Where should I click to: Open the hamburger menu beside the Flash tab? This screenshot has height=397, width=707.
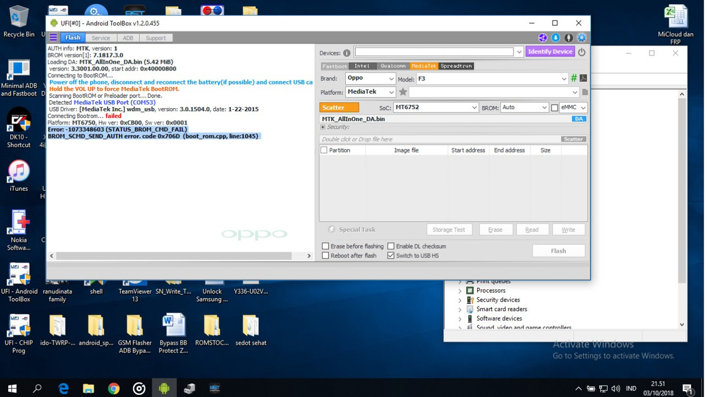pyautogui.click(x=52, y=37)
